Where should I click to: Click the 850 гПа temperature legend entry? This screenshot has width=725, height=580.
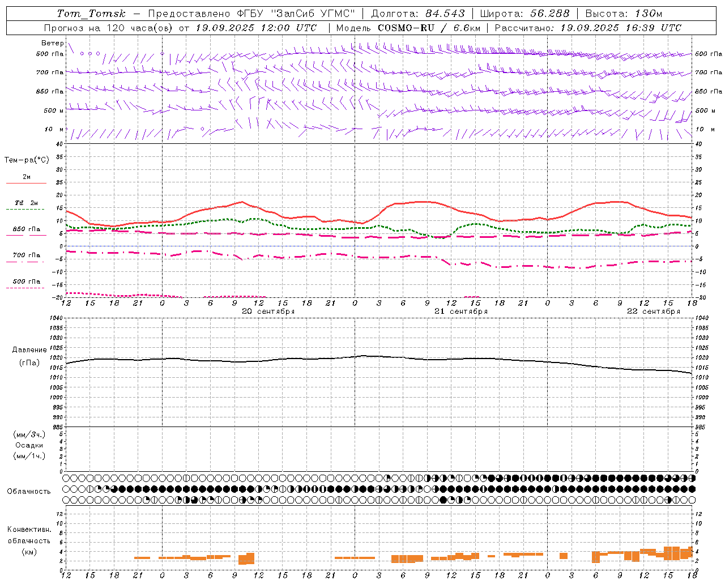pos(27,229)
